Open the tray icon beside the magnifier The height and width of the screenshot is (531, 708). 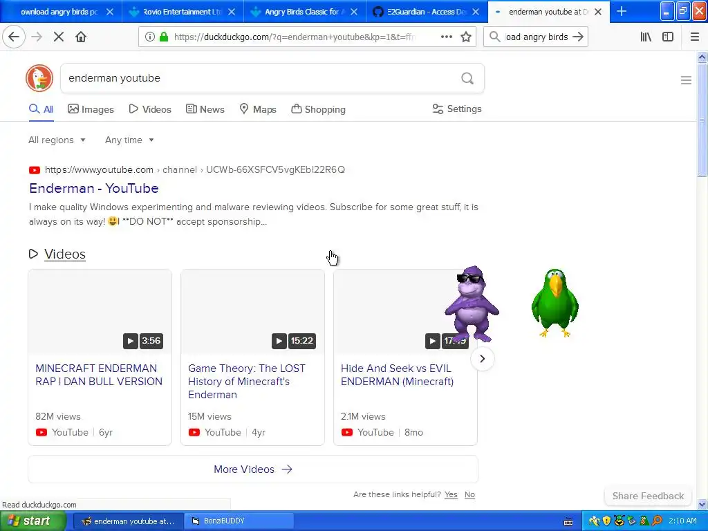coord(644,521)
